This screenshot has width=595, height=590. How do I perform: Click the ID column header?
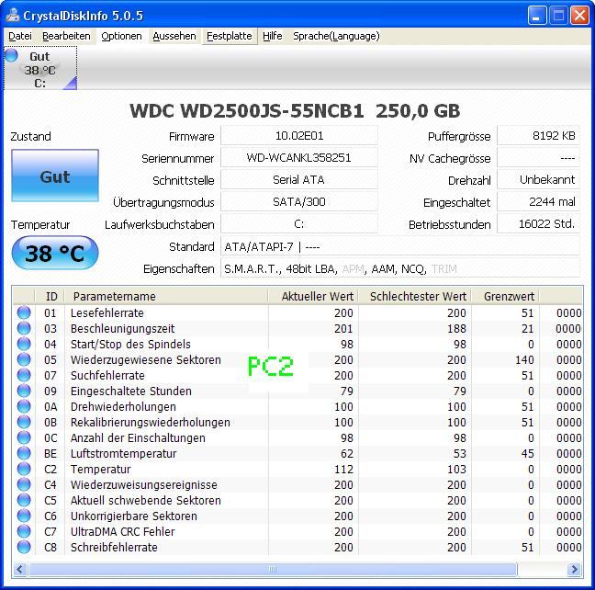pyautogui.click(x=50, y=296)
